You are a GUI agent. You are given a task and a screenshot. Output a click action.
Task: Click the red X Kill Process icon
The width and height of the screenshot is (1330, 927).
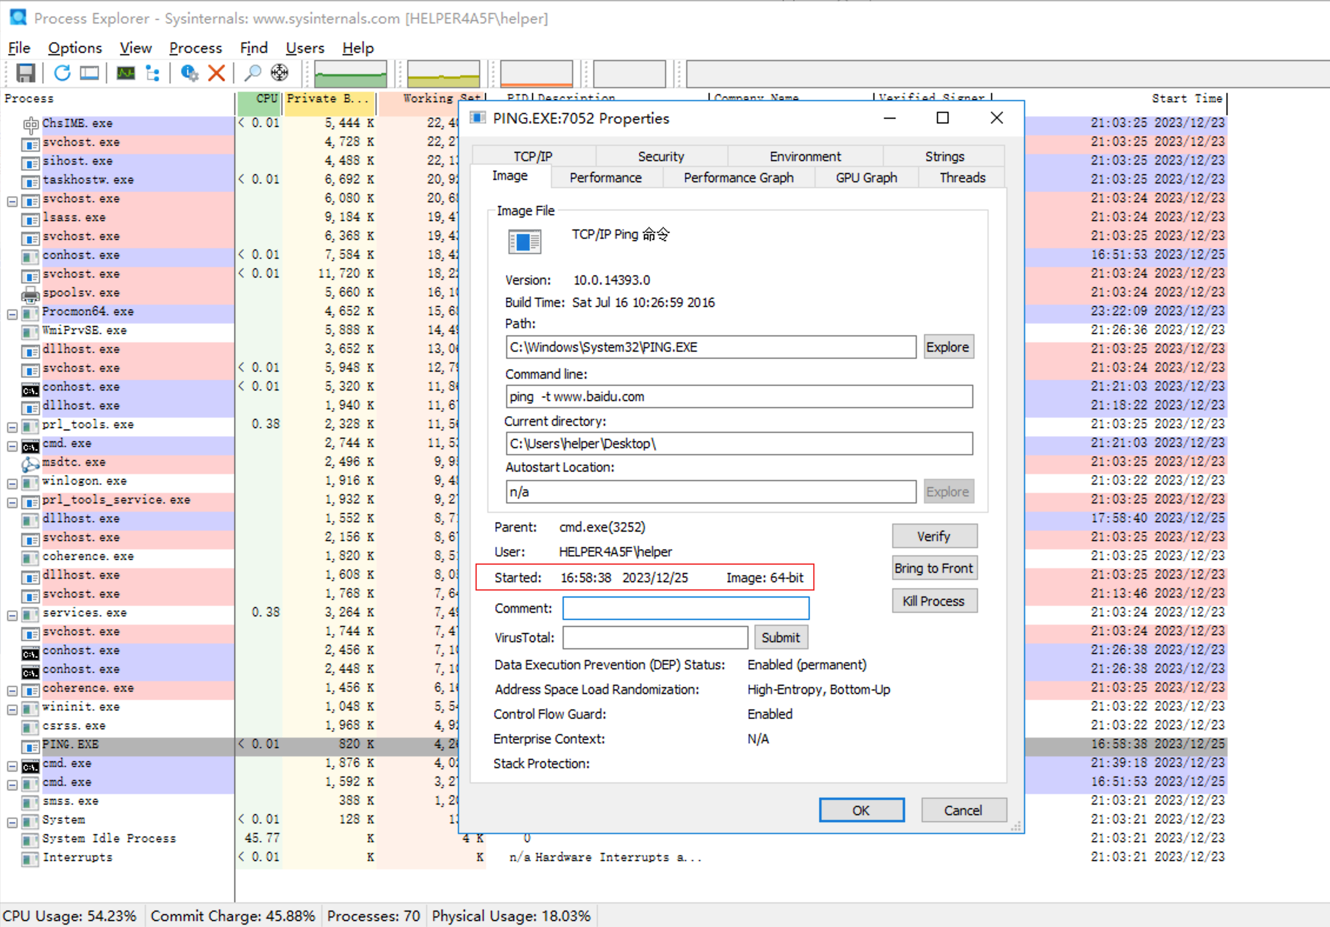[x=217, y=73]
